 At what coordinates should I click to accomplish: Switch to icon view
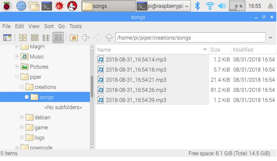23,37
